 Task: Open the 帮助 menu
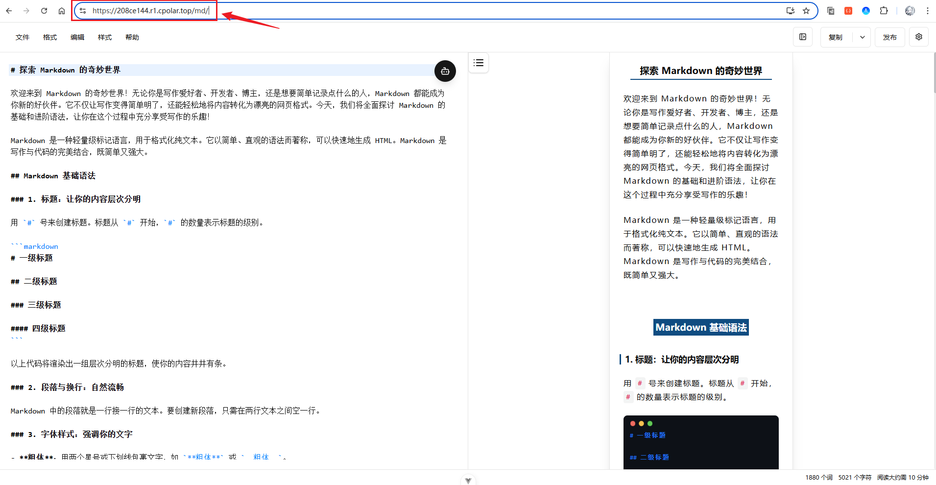coord(131,37)
